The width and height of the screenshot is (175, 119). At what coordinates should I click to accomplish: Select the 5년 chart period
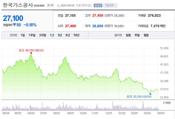tap(68, 35)
